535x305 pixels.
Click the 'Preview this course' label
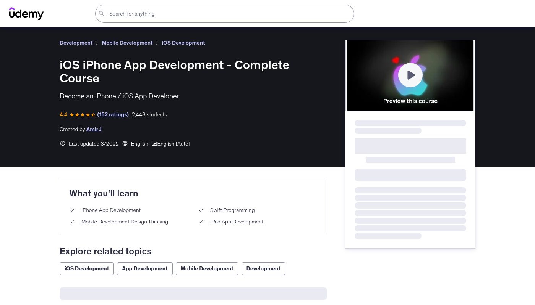pyautogui.click(x=410, y=101)
